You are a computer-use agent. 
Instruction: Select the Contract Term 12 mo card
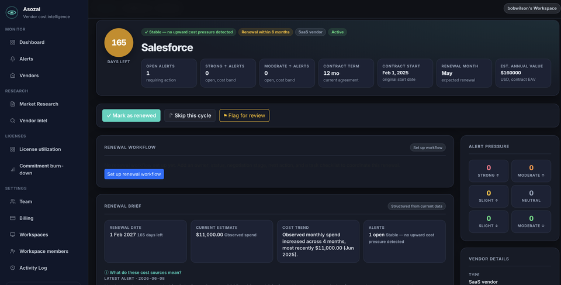coord(346,73)
